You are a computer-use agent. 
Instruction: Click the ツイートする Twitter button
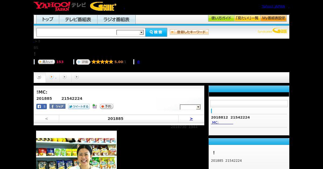click(x=79, y=106)
